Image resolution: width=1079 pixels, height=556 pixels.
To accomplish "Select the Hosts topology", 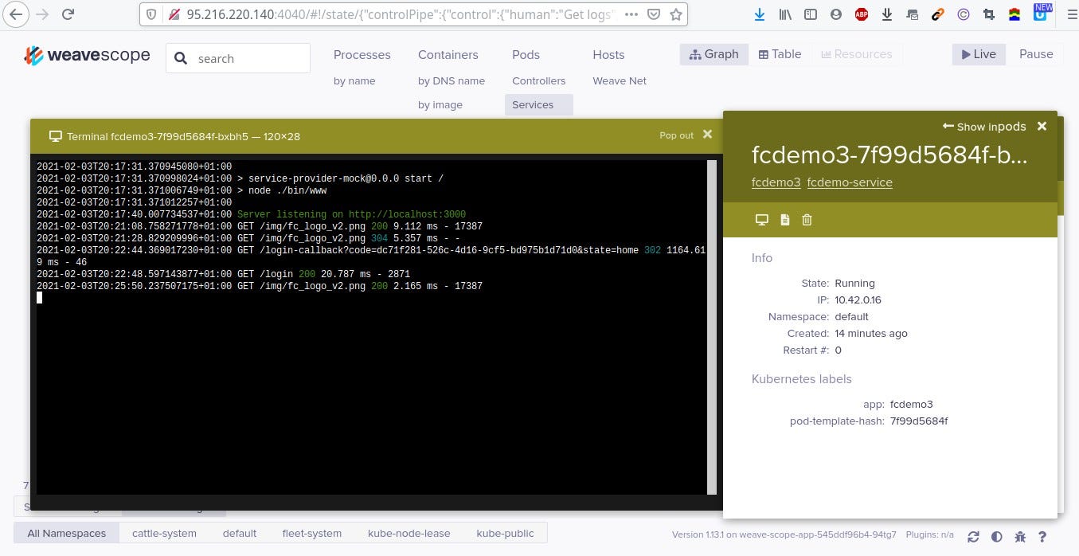I will coord(608,55).
